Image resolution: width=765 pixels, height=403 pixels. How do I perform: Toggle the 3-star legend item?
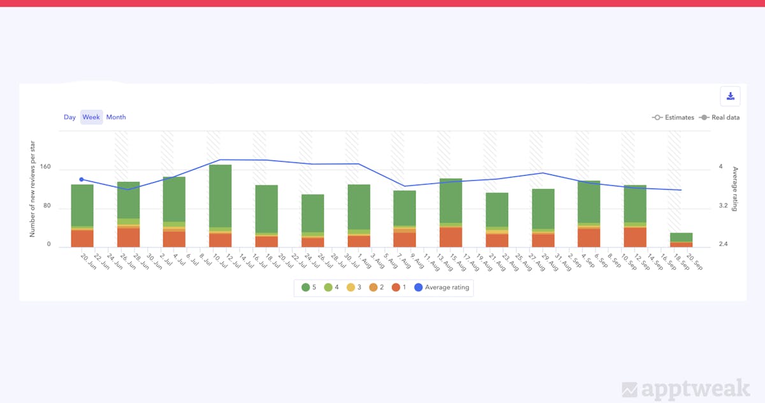(354, 288)
